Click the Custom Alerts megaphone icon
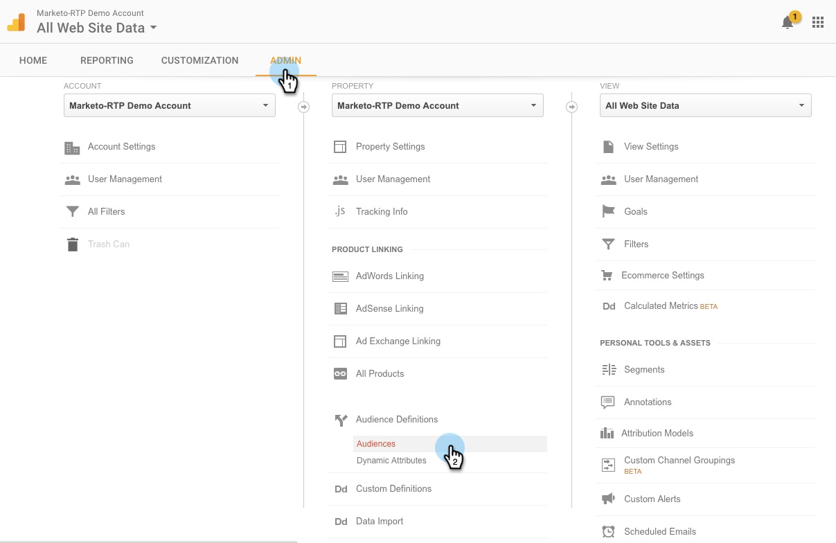Image resolution: width=836 pixels, height=543 pixels. point(608,499)
